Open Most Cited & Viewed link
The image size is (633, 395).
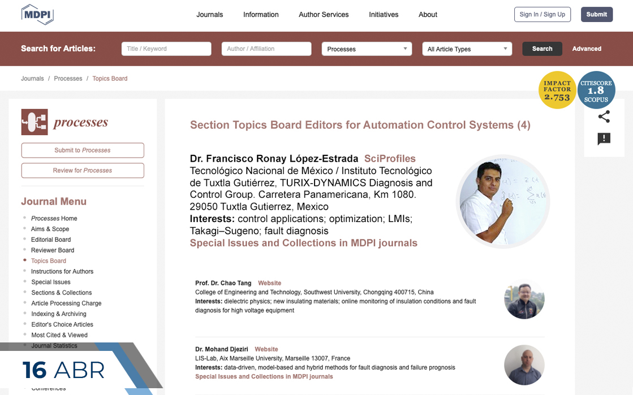(59, 335)
